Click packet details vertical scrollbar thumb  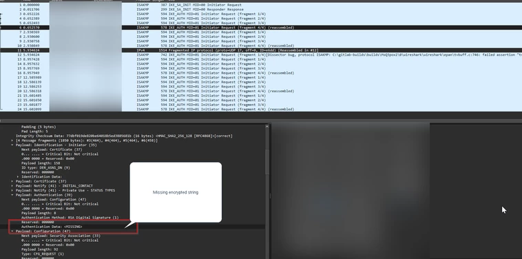[267, 162]
